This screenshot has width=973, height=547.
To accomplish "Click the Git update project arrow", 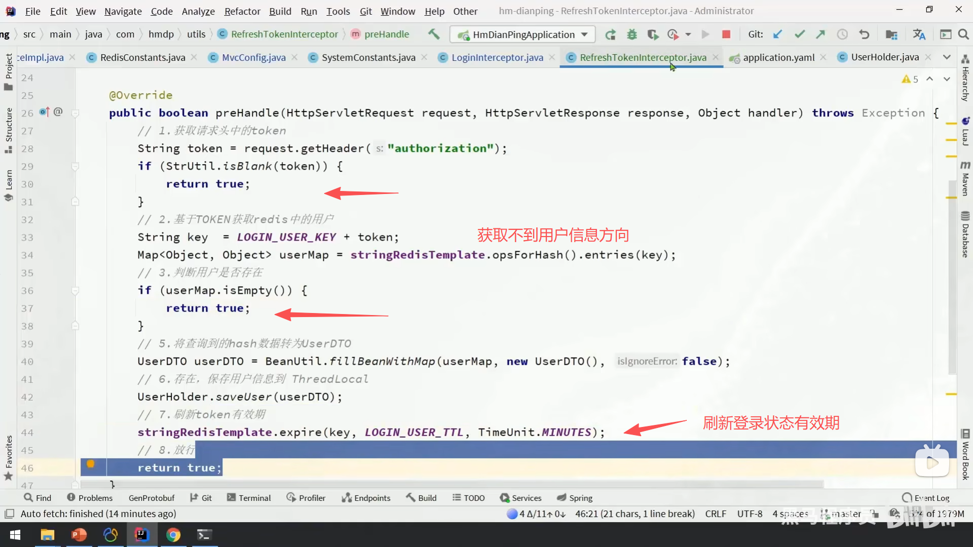I will point(777,34).
